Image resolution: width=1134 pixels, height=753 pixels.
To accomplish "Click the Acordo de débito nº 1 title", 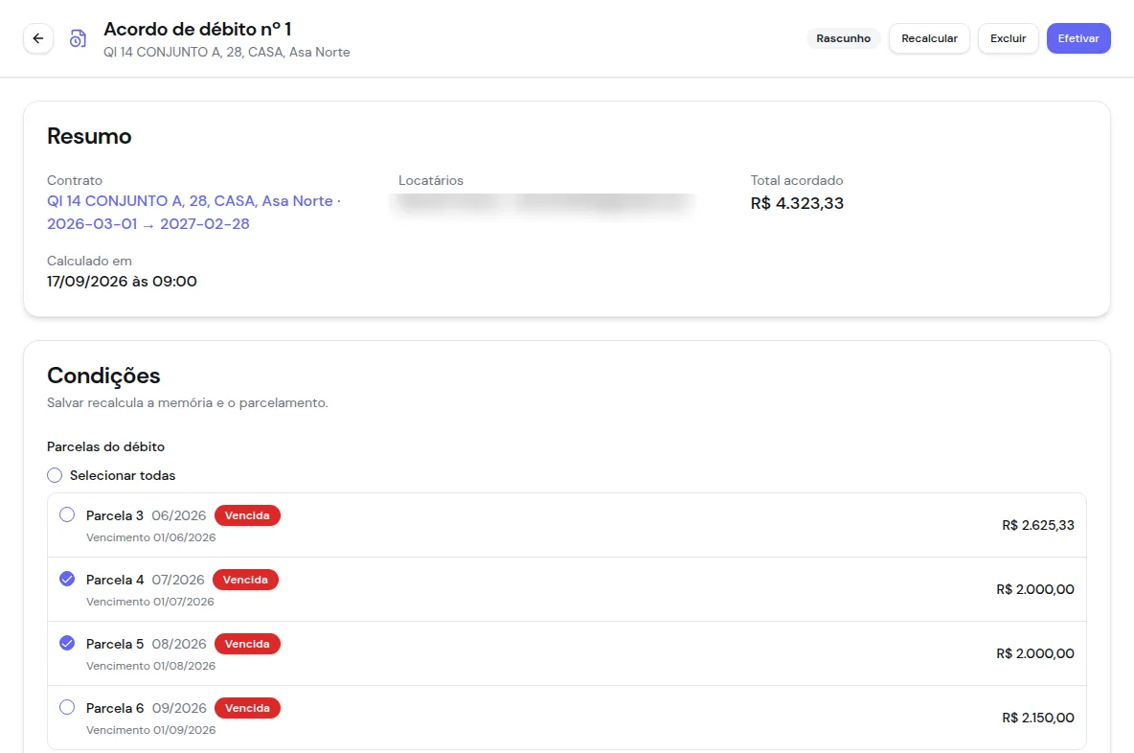I will pos(197,29).
